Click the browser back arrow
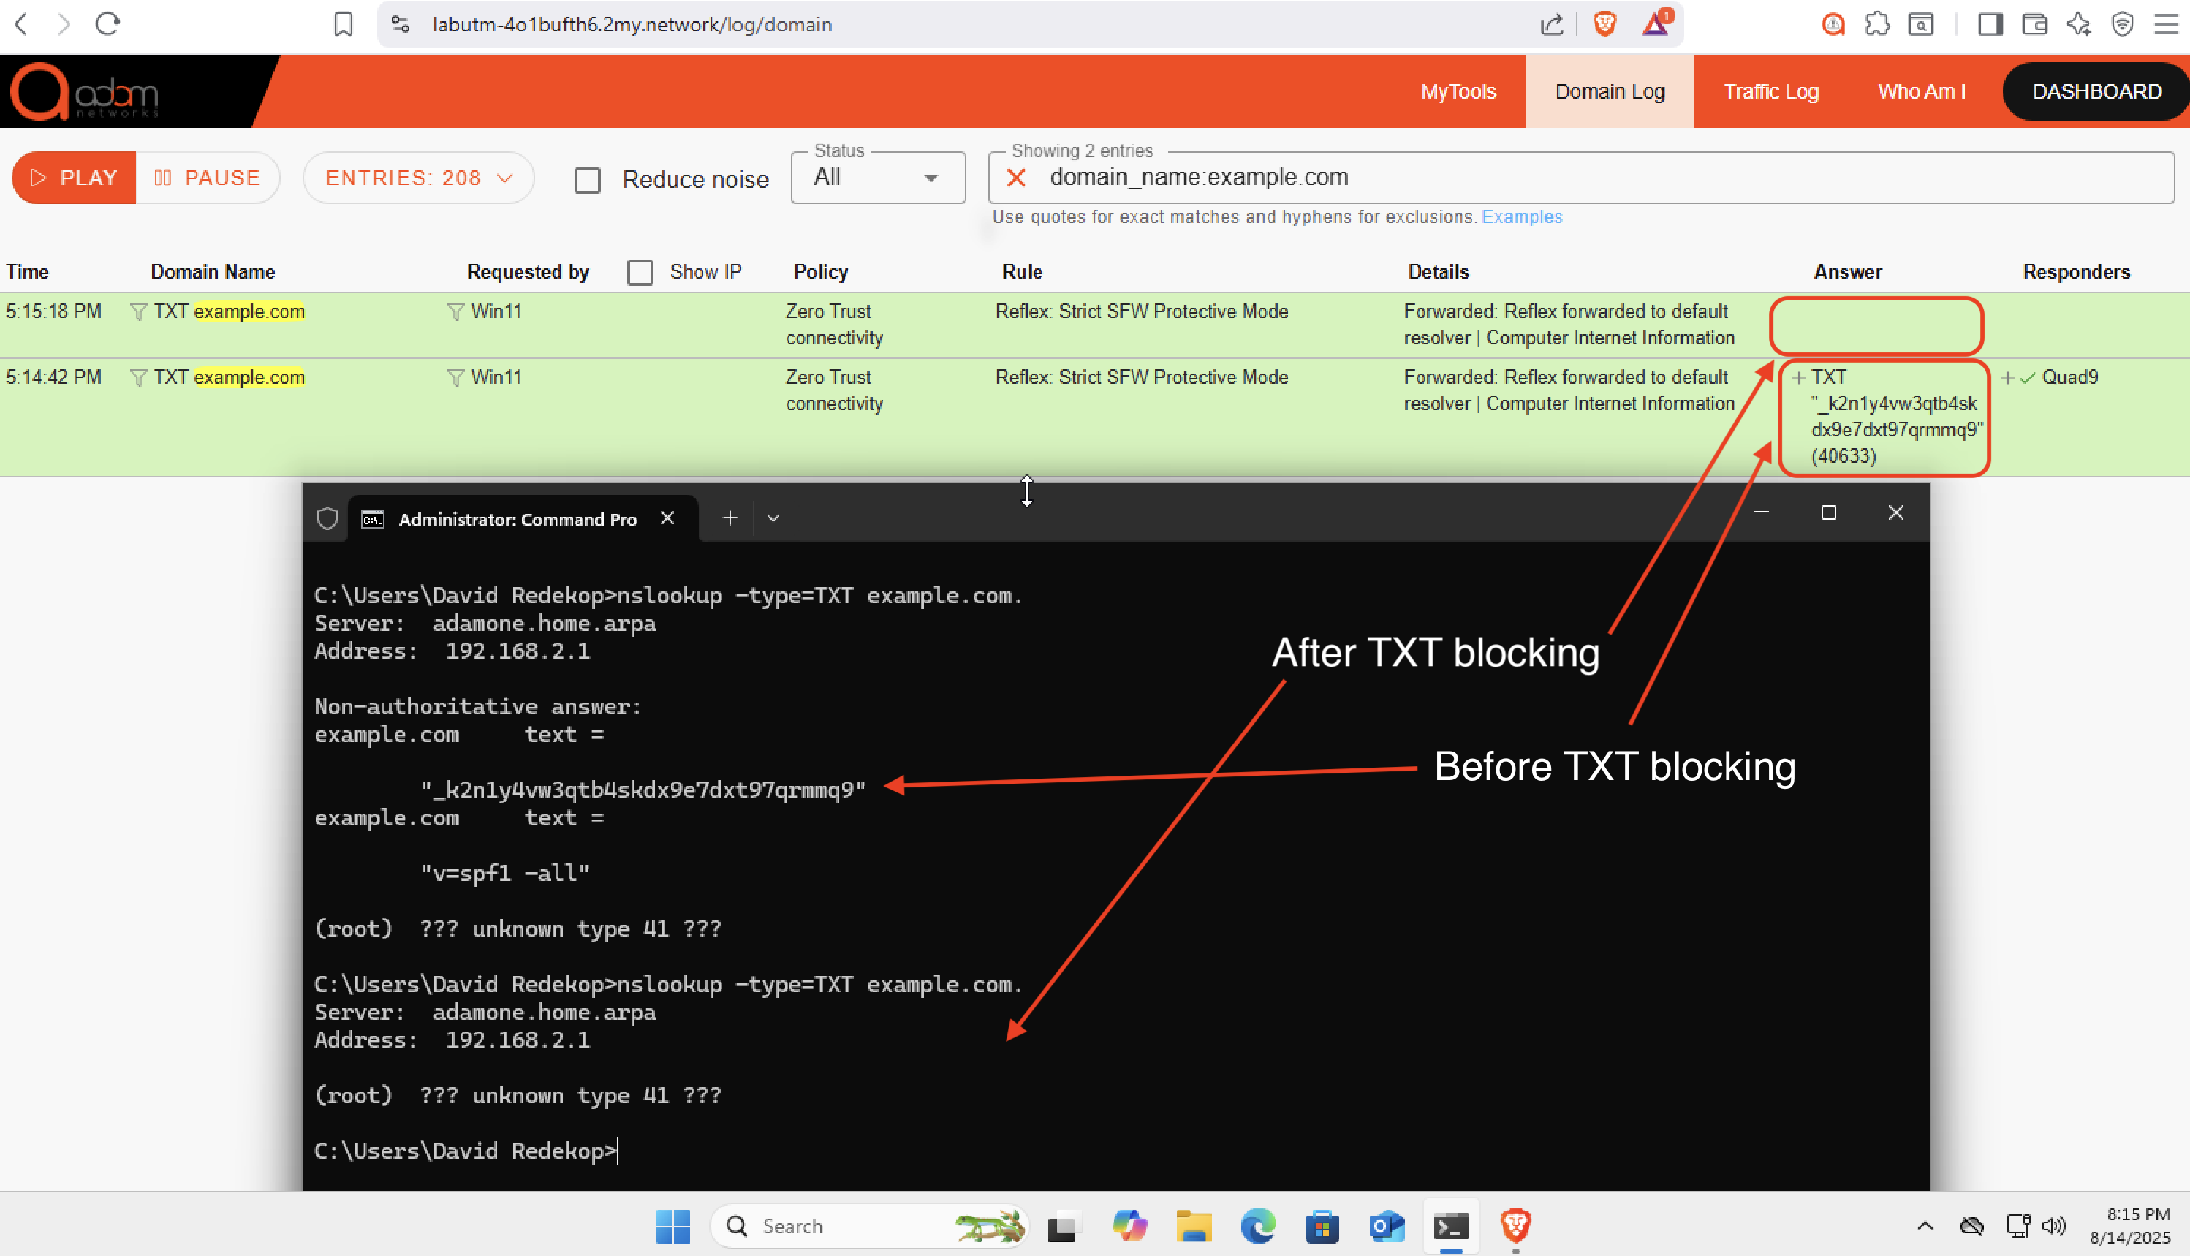 21,24
